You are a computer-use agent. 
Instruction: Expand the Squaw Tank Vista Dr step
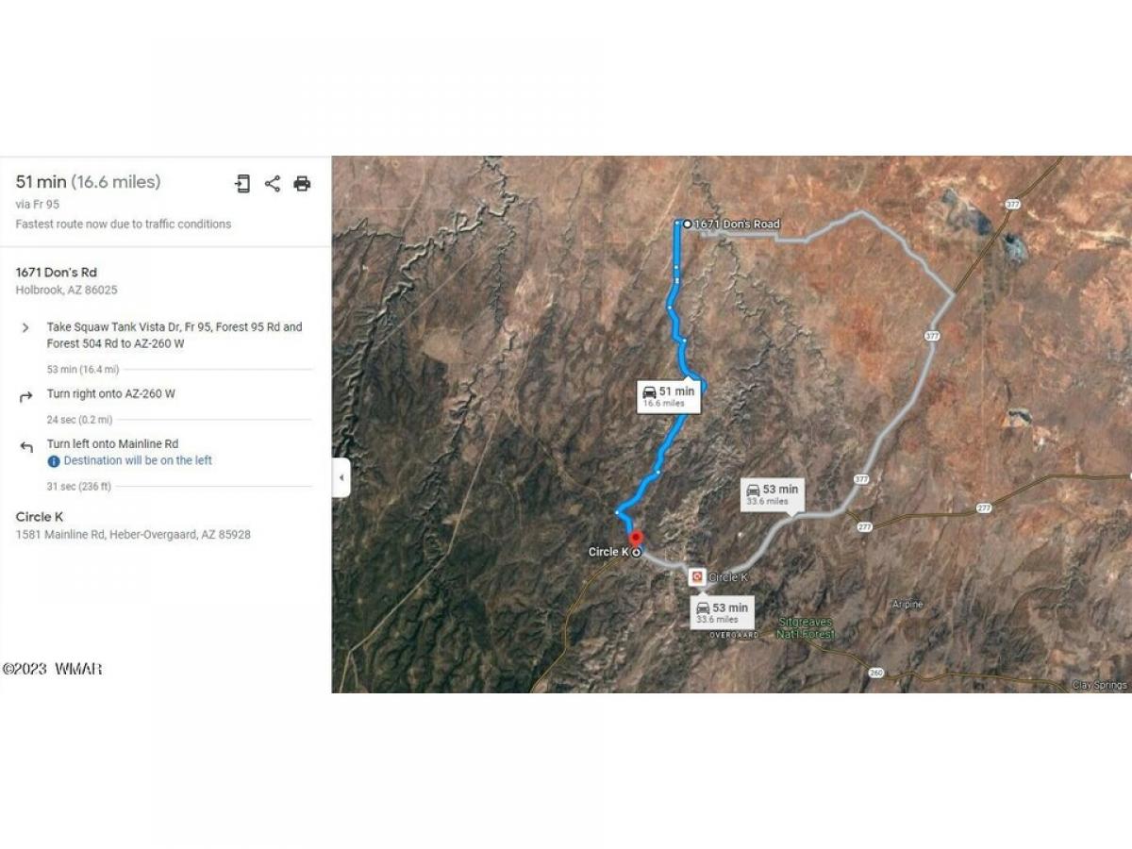pos(25,327)
